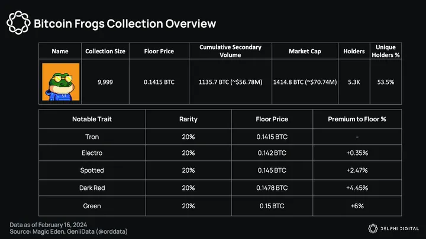Viewport: 426px width, 239px height.
Task: Click the Bitcoin Frogs Collection Overview title
Action: [124, 24]
